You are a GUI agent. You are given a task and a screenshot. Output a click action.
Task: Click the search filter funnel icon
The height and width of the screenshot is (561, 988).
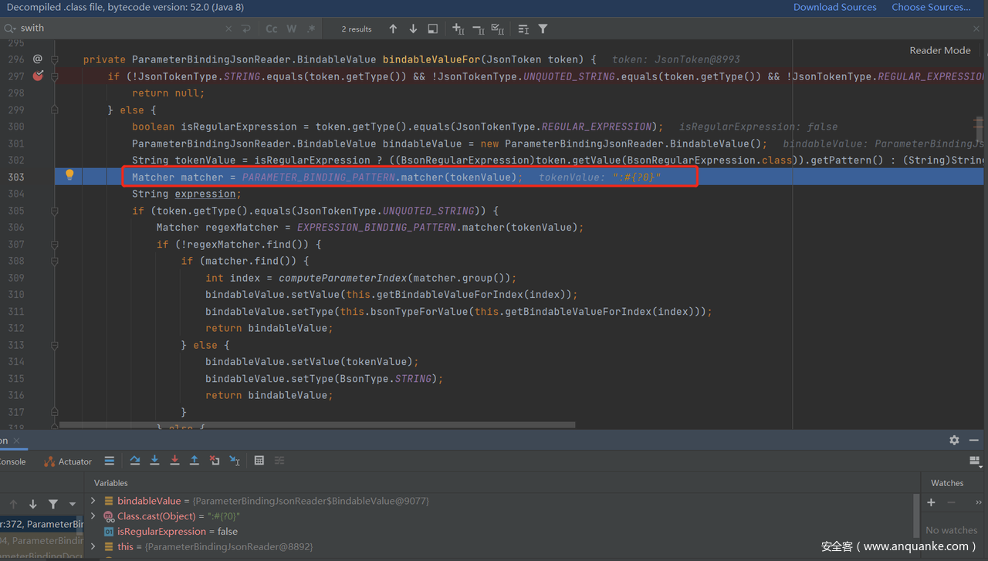(x=543, y=29)
